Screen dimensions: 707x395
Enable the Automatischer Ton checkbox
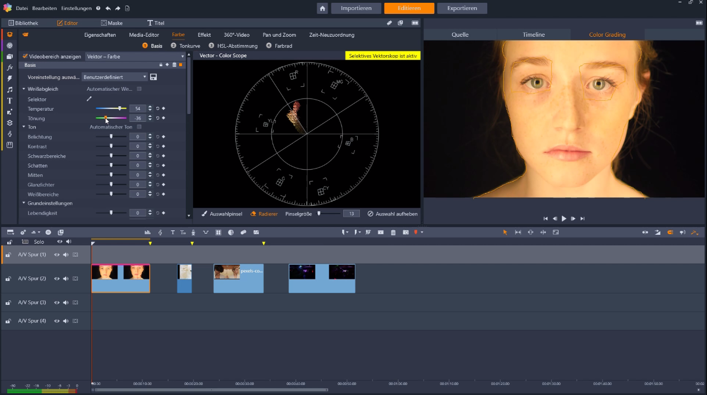click(139, 127)
